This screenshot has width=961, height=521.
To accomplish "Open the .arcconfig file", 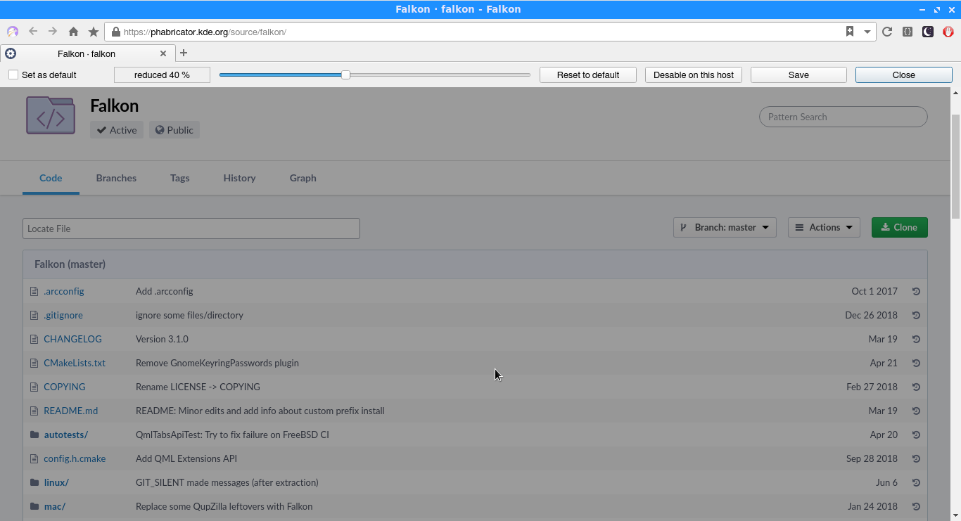I will pos(64,291).
